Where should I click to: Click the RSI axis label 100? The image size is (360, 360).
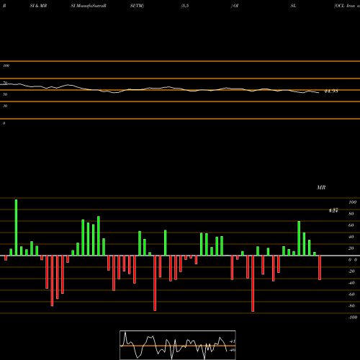[x=6, y=66]
